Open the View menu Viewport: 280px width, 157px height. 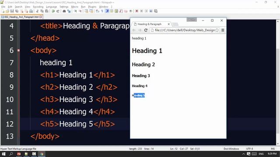[x=28, y=7]
